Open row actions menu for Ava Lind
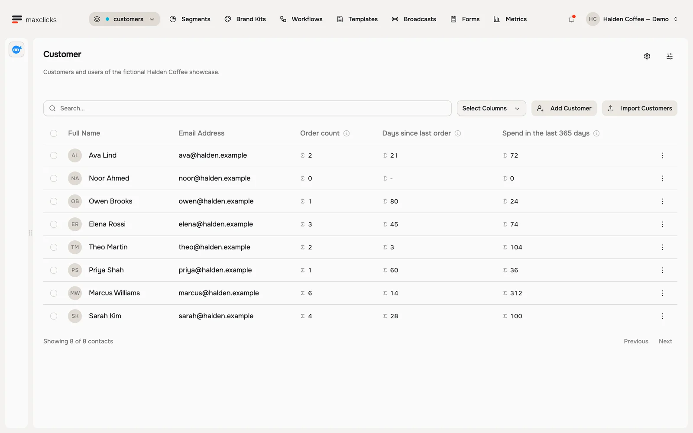Image resolution: width=693 pixels, height=433 pixels. [x=663, y=155]
